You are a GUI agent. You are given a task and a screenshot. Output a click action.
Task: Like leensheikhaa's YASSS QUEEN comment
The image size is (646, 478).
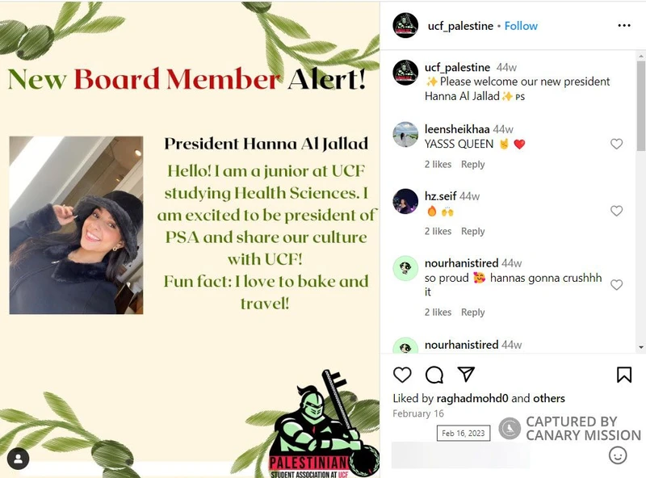tap(616, 144)
